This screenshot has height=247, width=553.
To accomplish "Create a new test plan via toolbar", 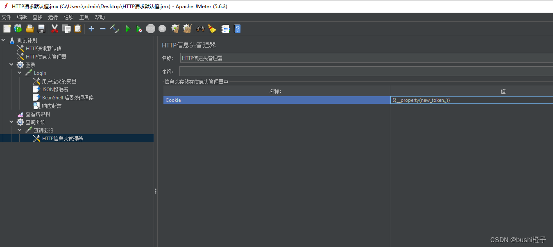I will tap(7, 29).
